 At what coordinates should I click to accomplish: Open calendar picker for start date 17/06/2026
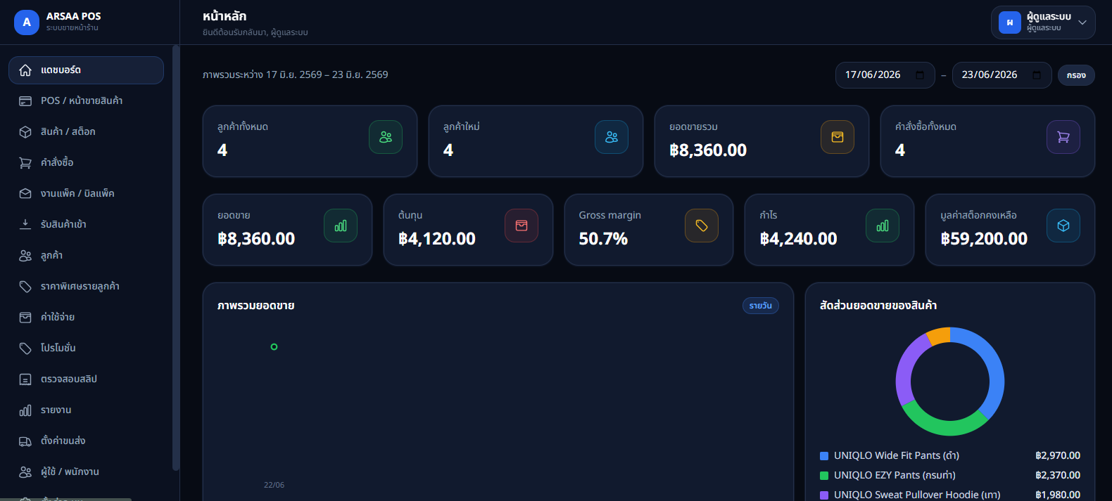(920, 75)
